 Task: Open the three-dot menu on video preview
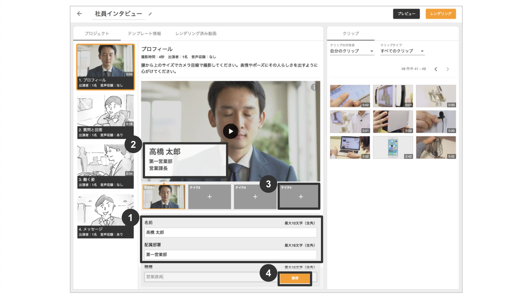tap(314, 87)
